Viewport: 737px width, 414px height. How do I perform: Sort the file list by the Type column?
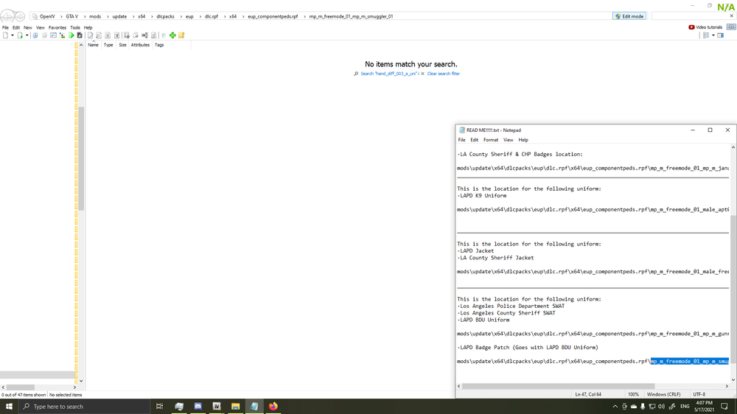pyautogui.click(x=108, y=45)
